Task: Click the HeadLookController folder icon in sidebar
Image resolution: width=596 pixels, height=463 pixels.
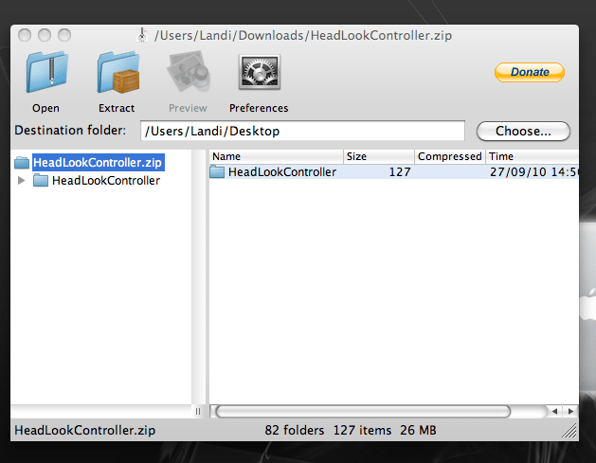Action: pos(41,181)
